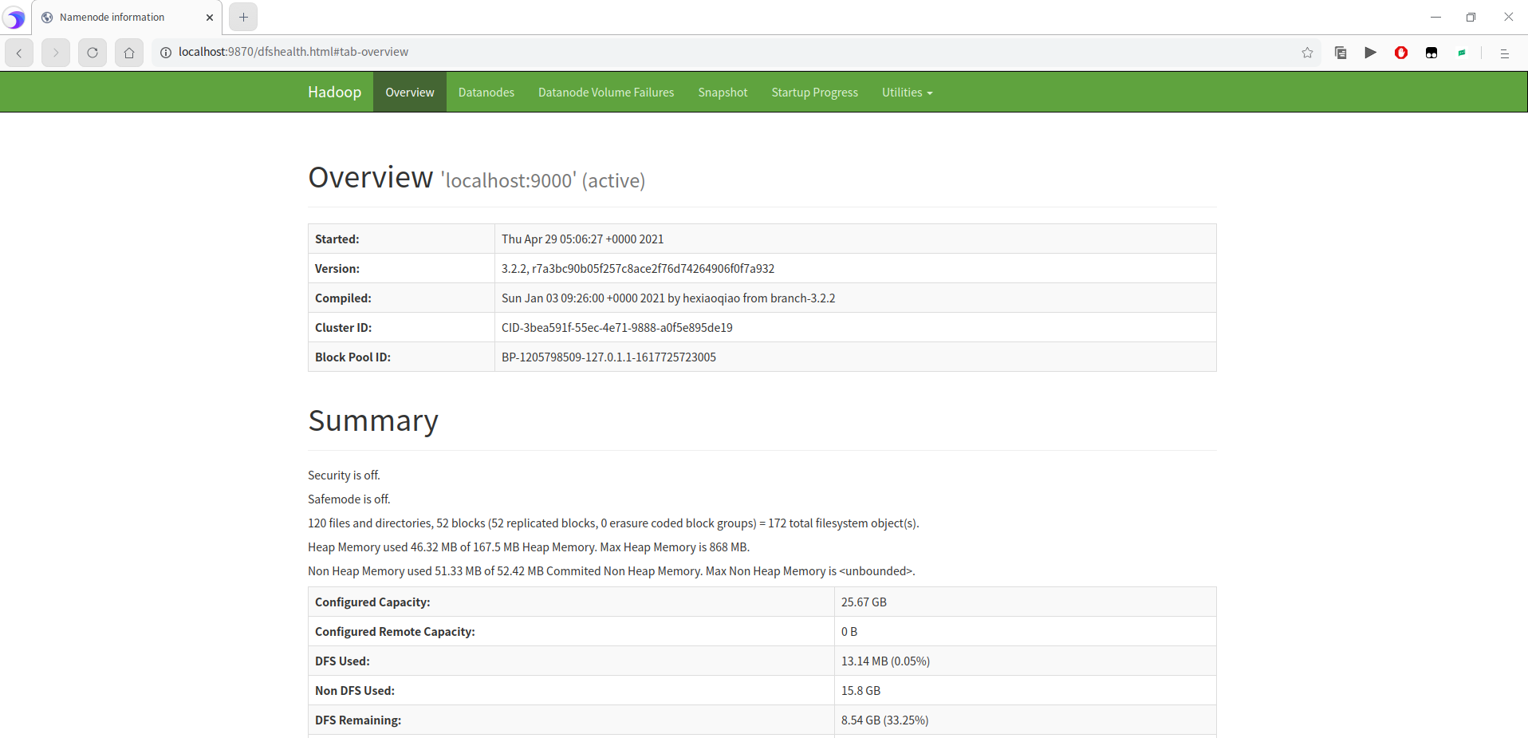Screen dimensions: 1528x738
Task: Go to homepage using the home icon
Action: point(128,52)
